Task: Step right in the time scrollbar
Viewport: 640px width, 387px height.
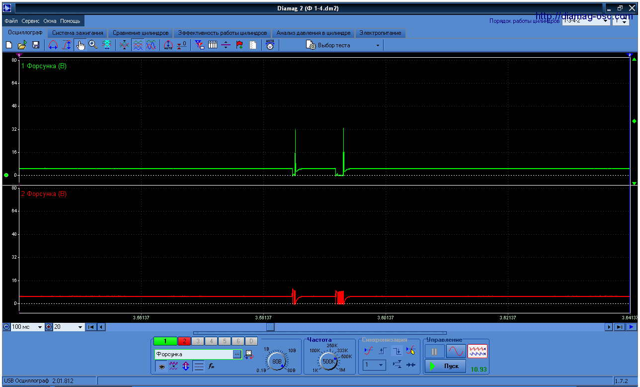Action: (x=609, y=327)
